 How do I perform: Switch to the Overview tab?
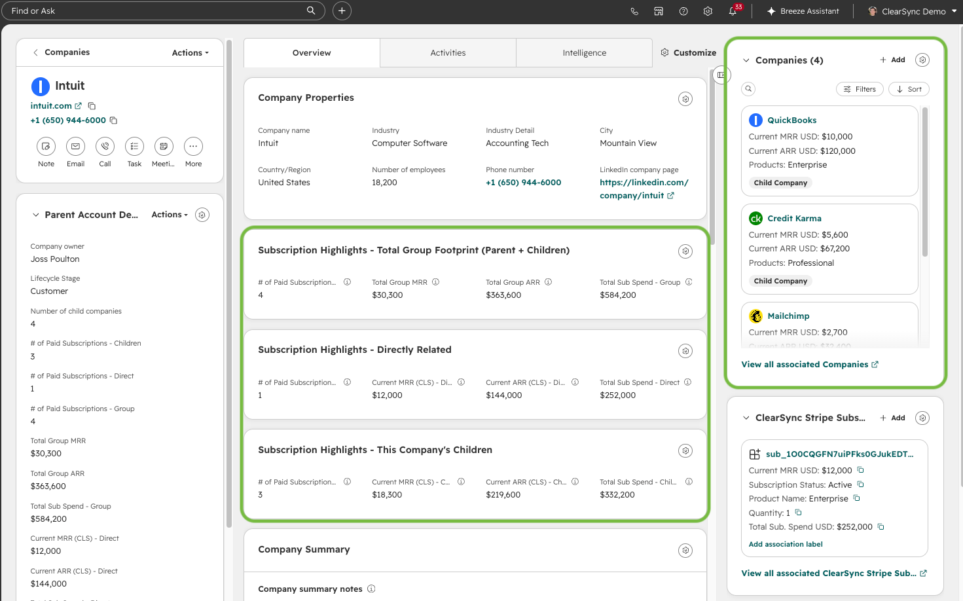tap(312, 53)
